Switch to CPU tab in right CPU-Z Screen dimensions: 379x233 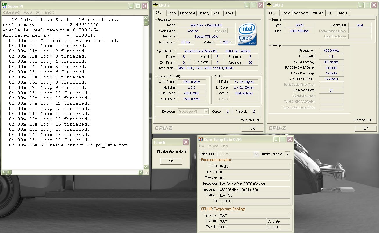[272, 13]
